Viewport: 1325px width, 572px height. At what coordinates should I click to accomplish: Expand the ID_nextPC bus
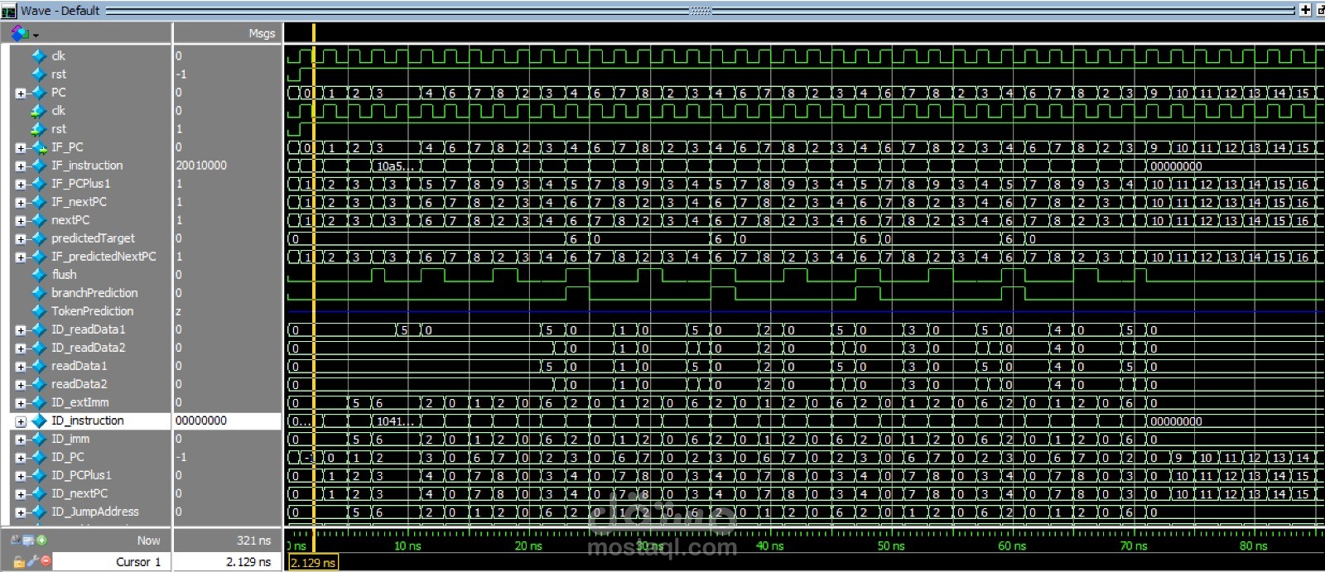(x=21, y=494)
